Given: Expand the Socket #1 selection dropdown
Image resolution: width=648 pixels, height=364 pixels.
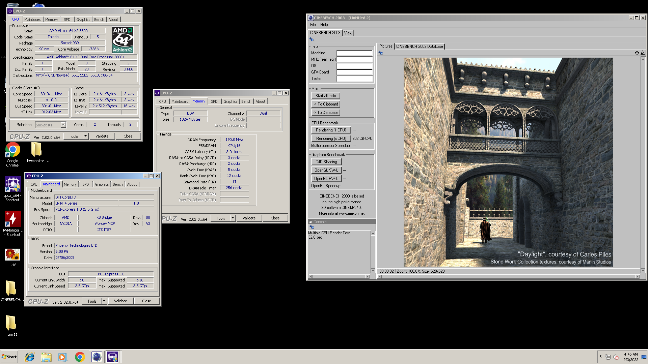Looking at the screenshot, I should [x=63, y=125].
